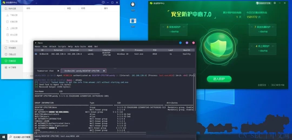Viewport: 292px width, 140px height.
Task: Click the 360 logo in 安全操作中心 title bar
Action: click(4, 2)
